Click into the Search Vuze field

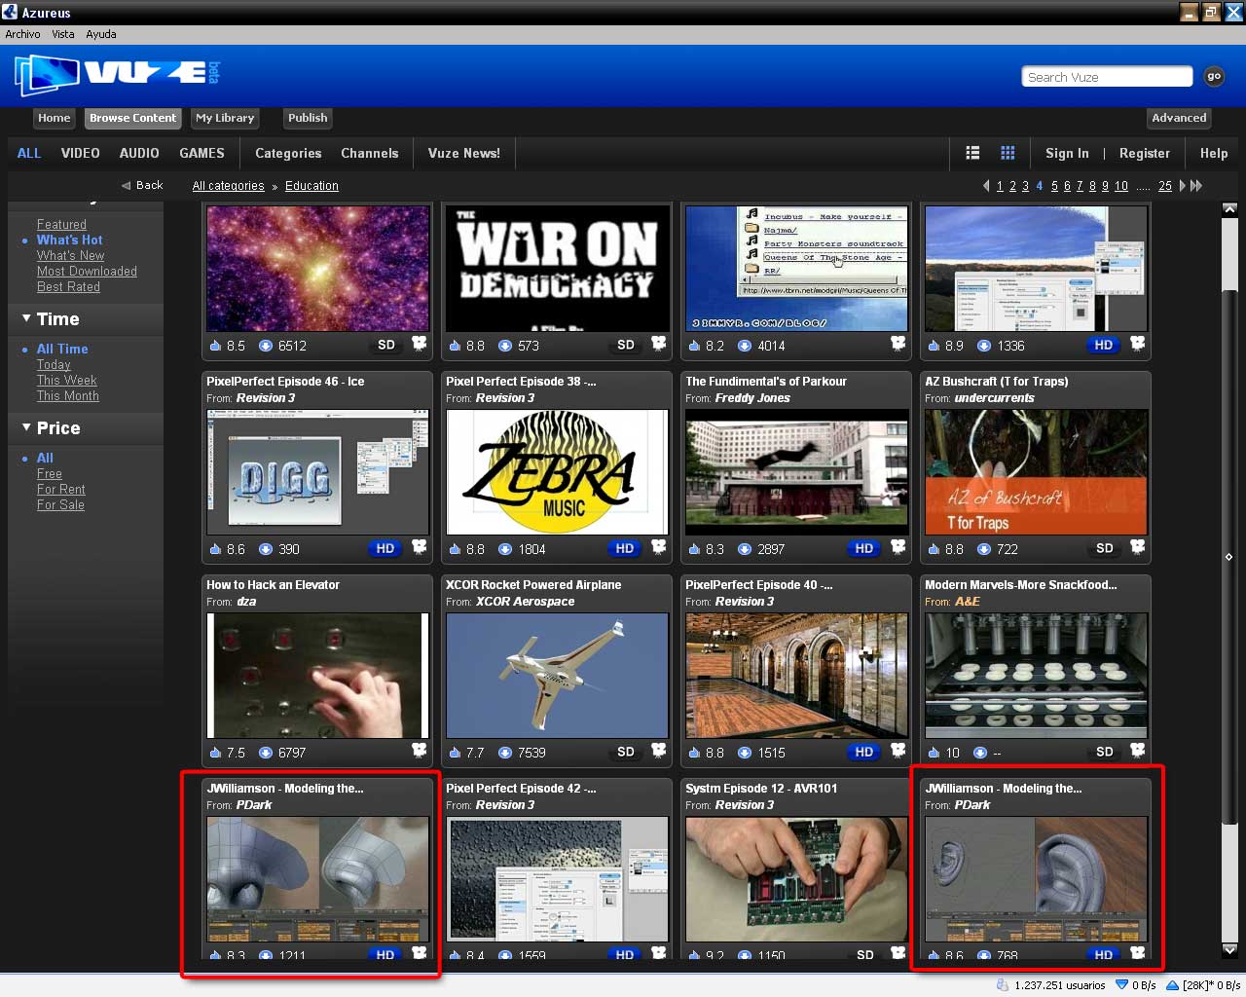coord(1107,77)
